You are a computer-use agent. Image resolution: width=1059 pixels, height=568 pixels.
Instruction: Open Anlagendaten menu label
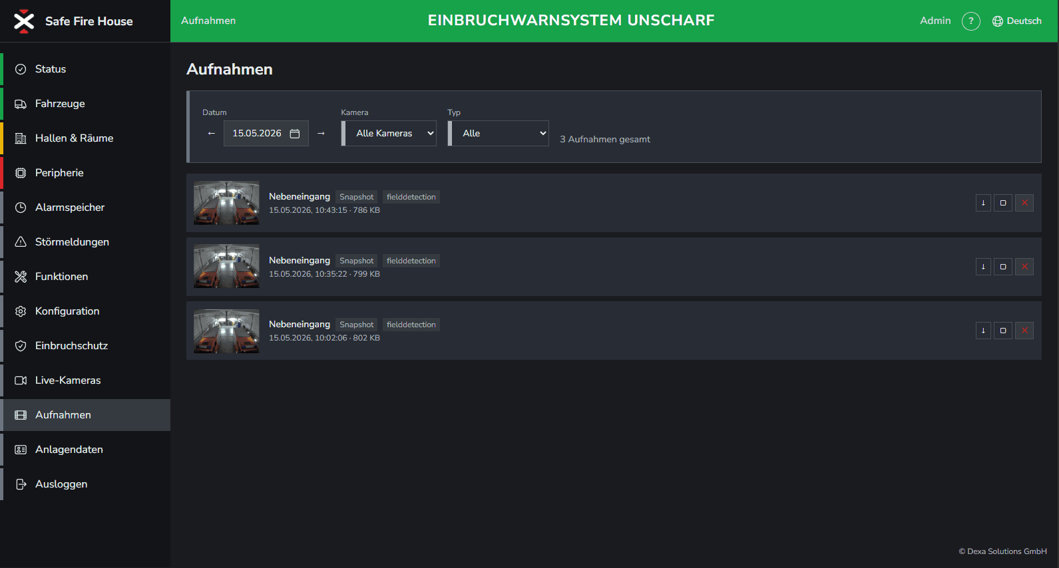pos(69,450)
